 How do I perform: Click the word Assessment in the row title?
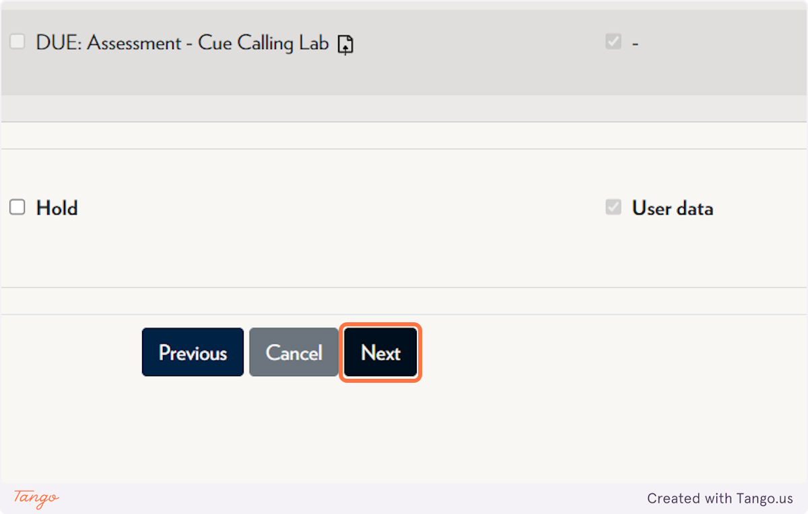click(x=135, y=44)
